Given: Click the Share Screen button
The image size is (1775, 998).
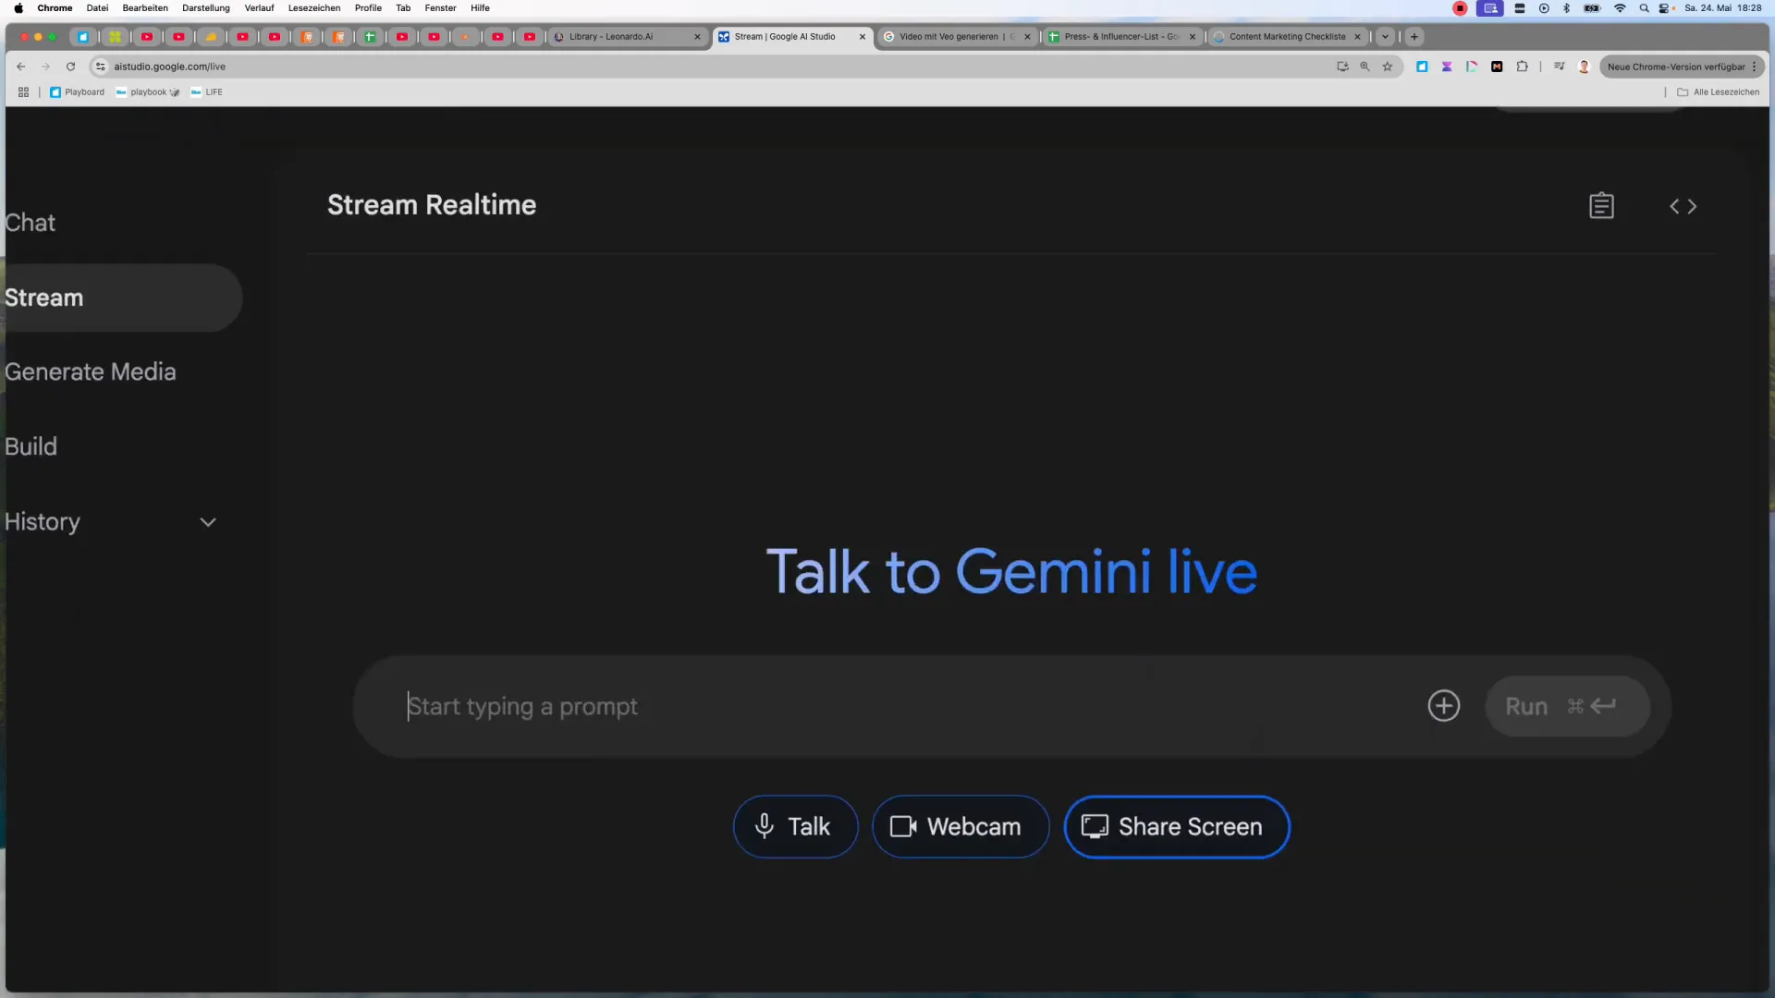Looking at the screenshot, I should [1177, 826].
